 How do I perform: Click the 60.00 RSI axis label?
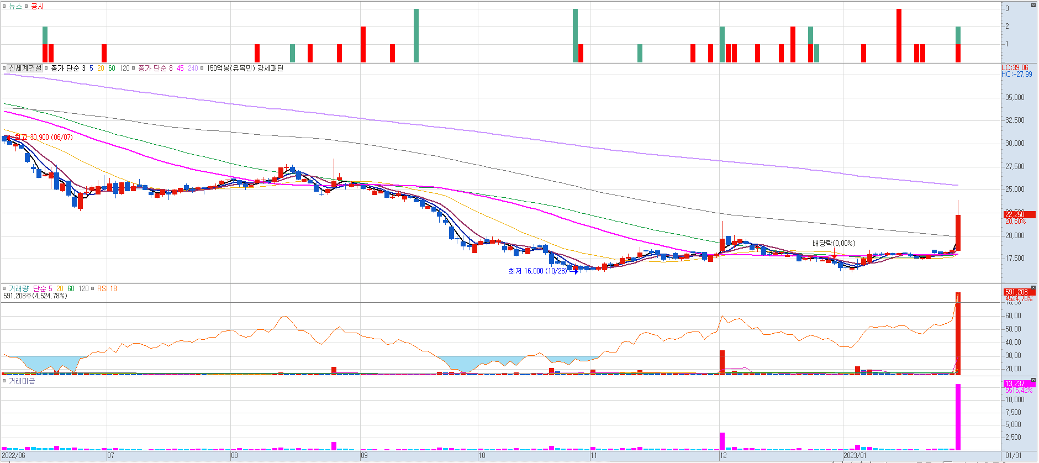click(1013, 315)
